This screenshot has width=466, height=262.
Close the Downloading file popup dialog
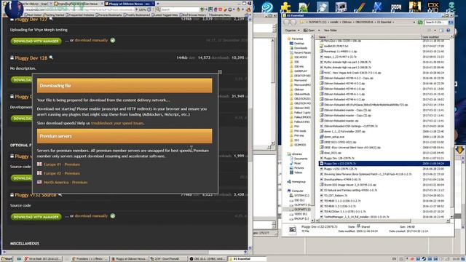pyautogui.click(x=220, y=72)
